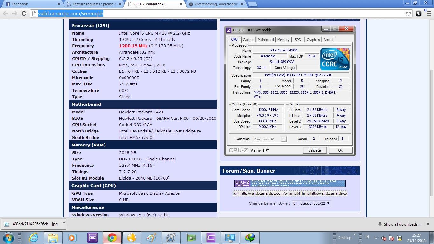Launch Internet Explorer from the taskbar
This screenshot has width=434, height=244.
pyautogui.click(x=33, y=237)
